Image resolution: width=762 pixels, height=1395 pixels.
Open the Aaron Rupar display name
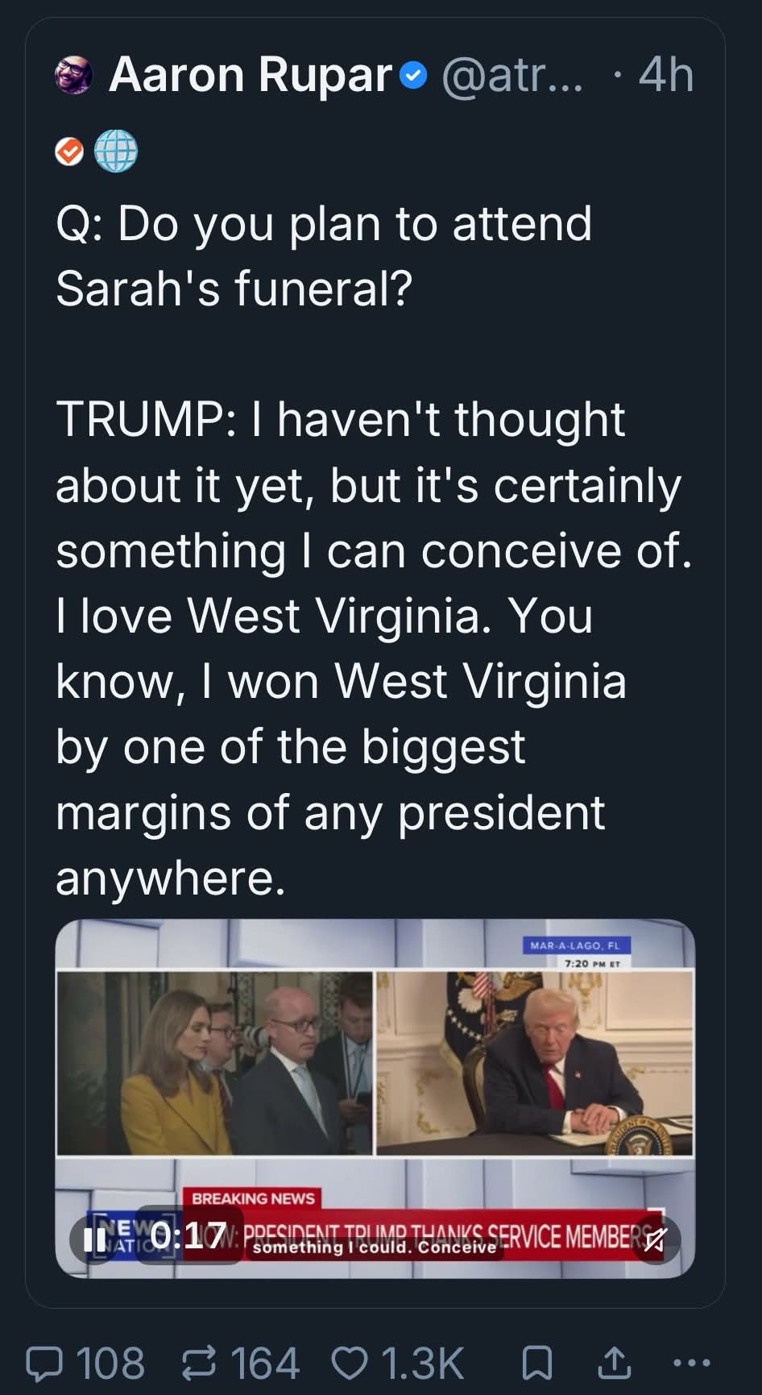tap(250, 76)
